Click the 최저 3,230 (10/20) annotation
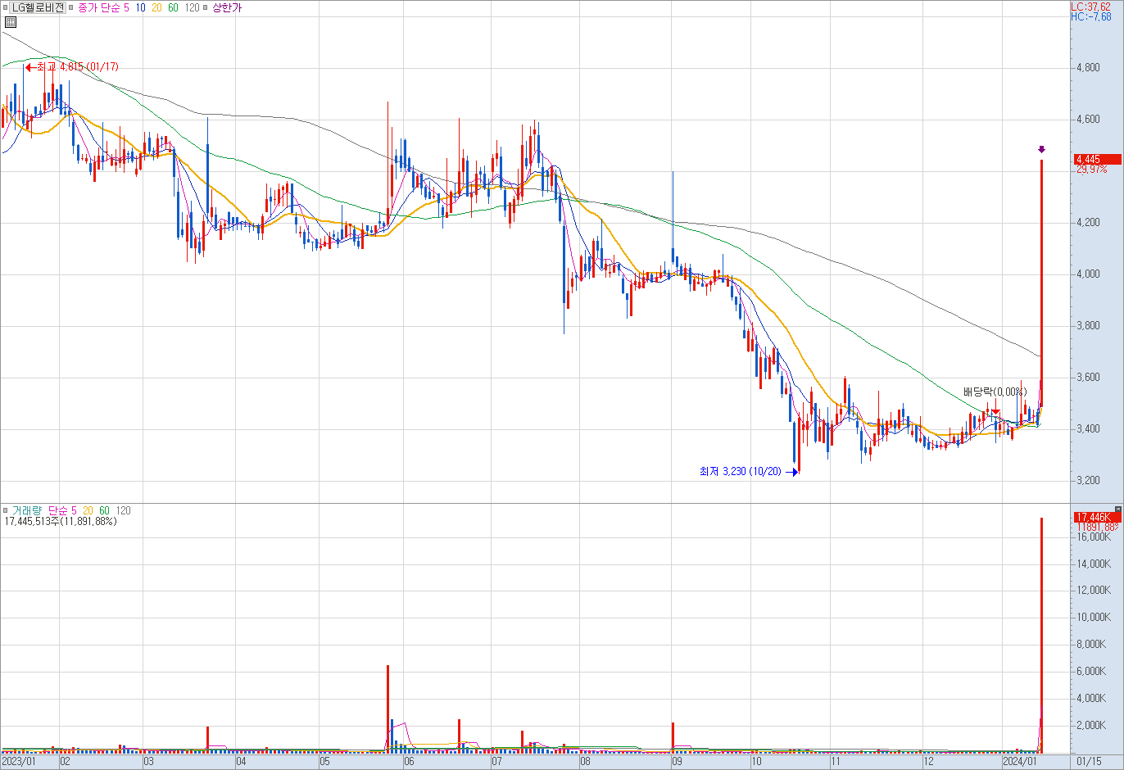Screen dimensions: 1124x770 coord(741,472)
